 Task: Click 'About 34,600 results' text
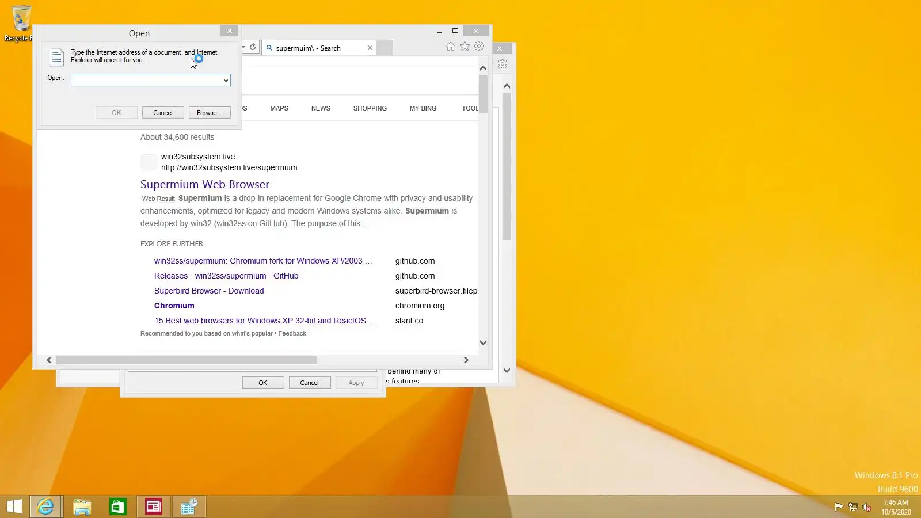click(177, 137)
